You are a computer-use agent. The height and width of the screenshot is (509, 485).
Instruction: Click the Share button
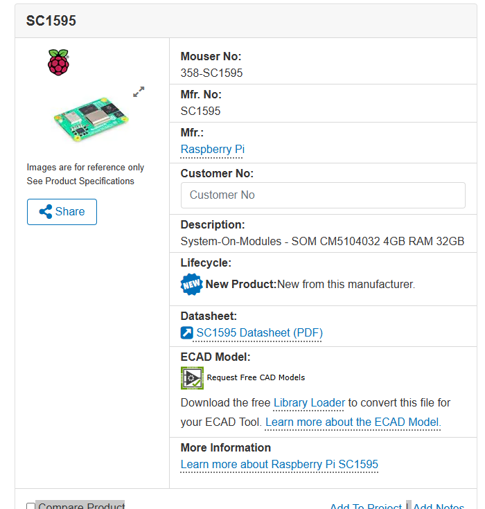tap(62, 212)
